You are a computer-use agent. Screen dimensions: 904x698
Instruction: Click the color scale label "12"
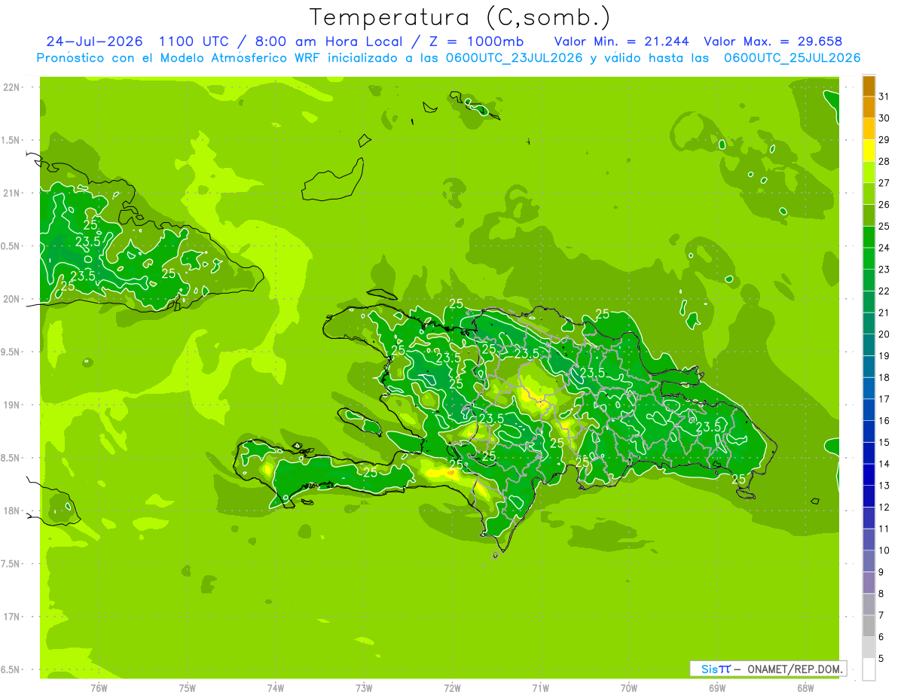pos(884,507)
